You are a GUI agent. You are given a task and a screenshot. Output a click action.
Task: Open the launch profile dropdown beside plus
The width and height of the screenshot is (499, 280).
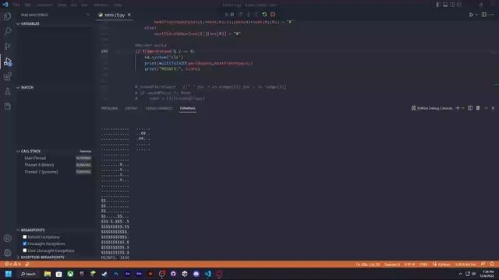[462, 108]
